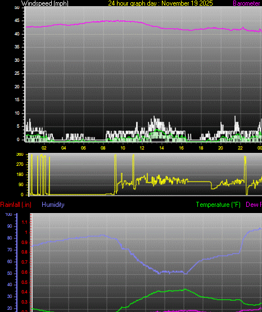Click the '02' hour label on time axis
The image size is (262, 312).
(x=44, y=148)
